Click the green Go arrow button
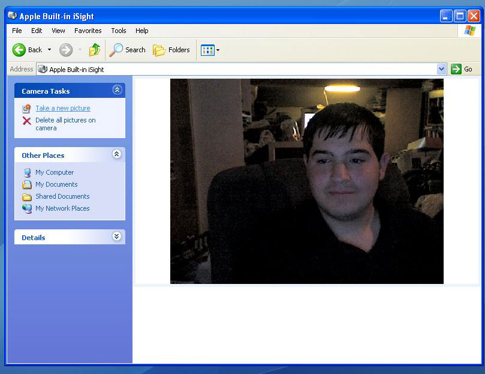The width and height of the screenshot is (485, 374). (x=456, y=69)
